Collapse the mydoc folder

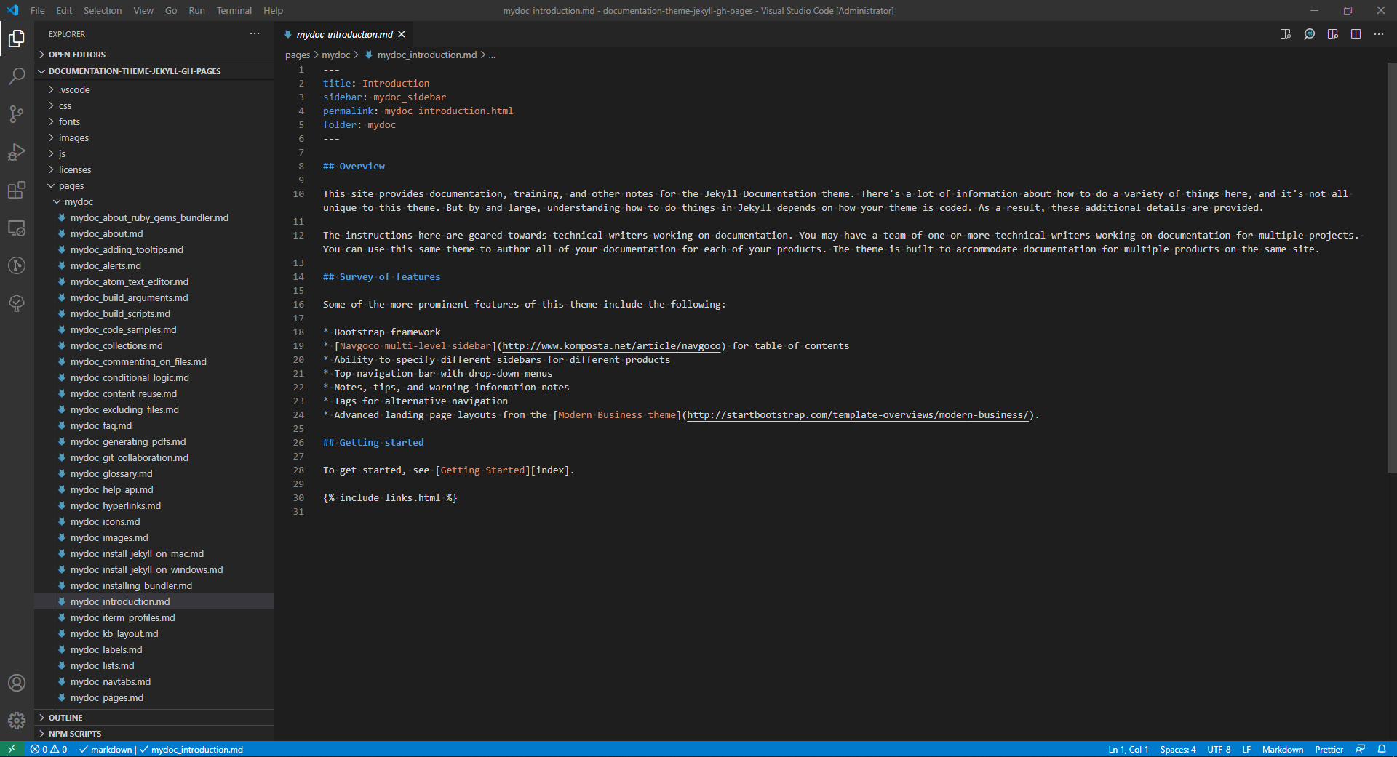[154, 201]
